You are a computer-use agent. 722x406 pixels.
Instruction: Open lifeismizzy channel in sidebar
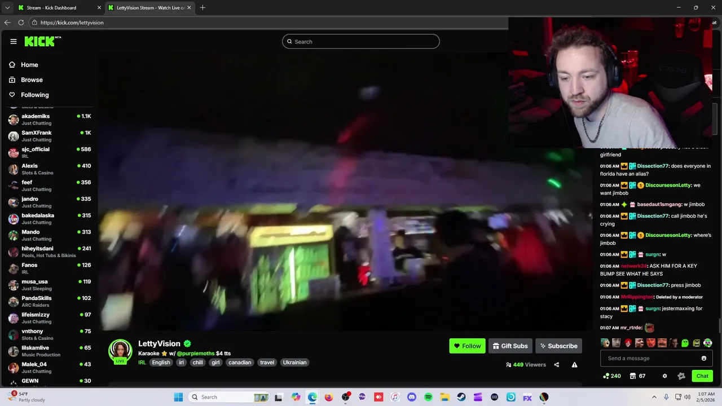click(x=50, y=318)
